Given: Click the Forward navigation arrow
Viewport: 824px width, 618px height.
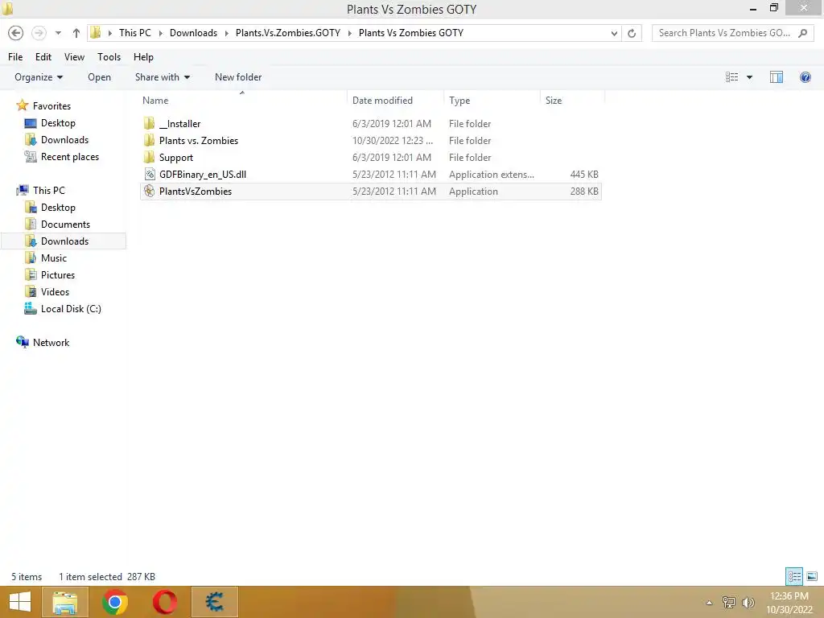Looking at the screenshot, I should (39, 33).
